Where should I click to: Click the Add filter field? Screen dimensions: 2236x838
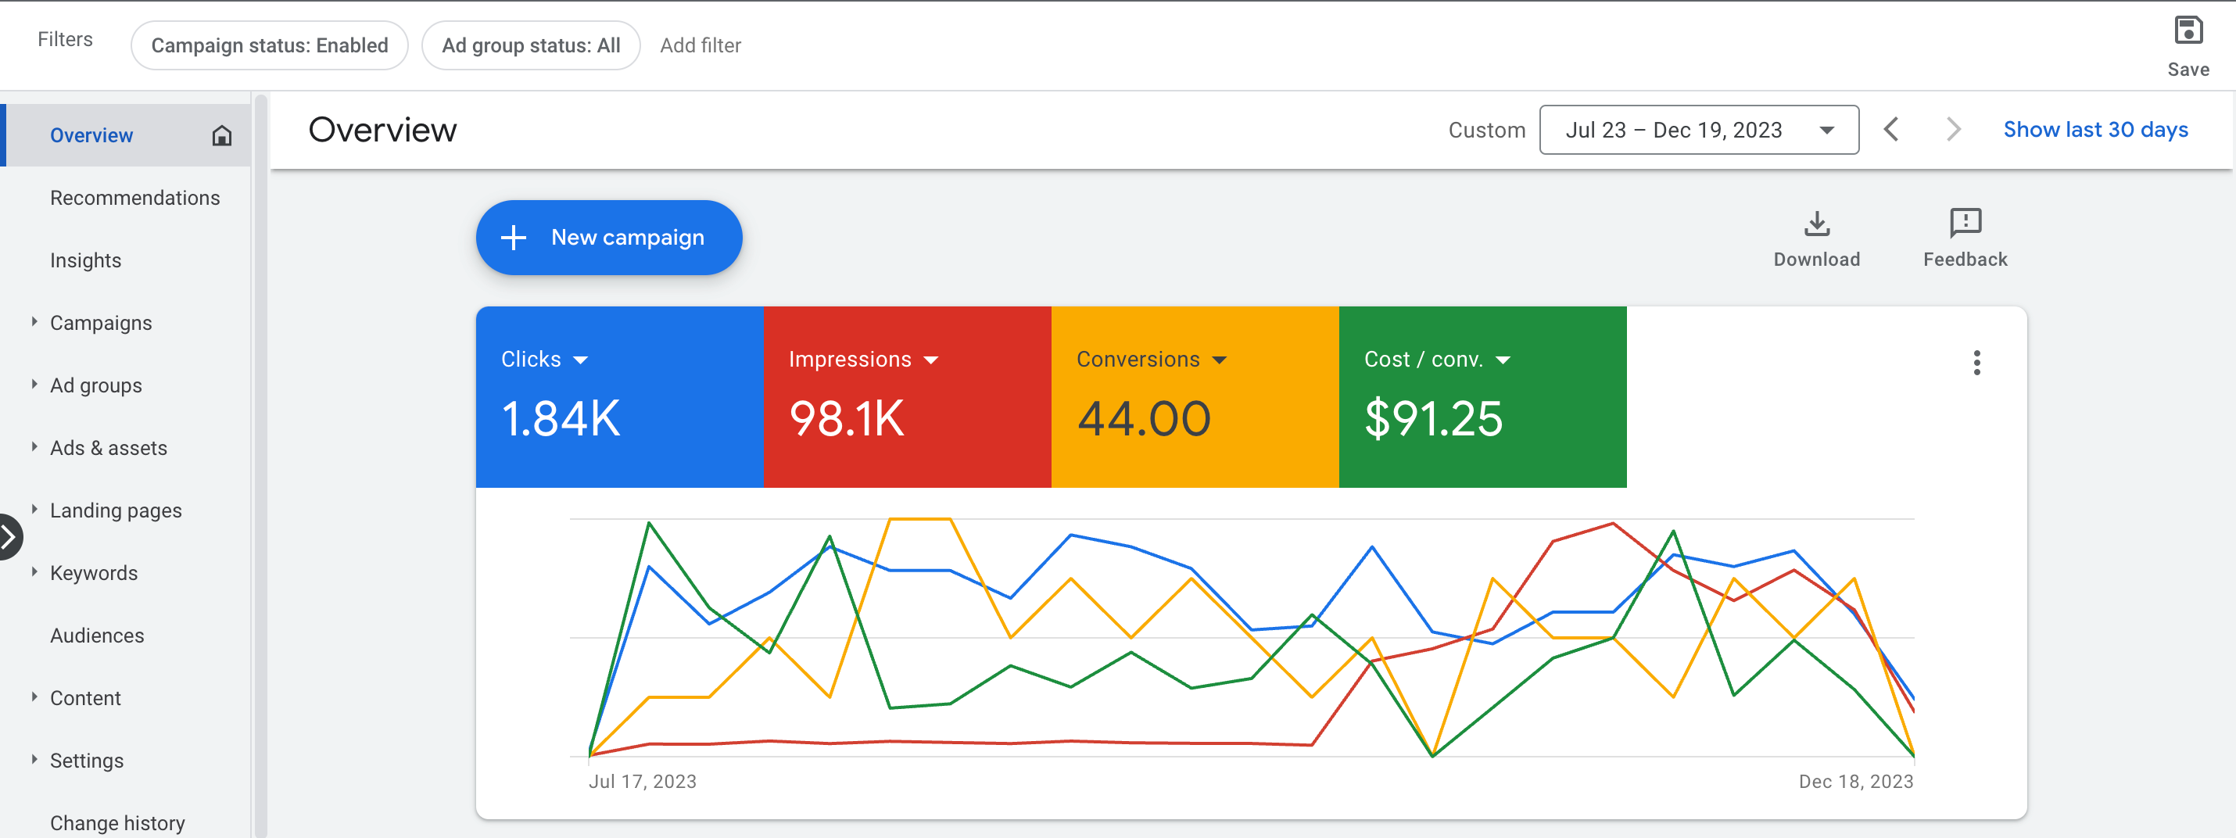click(700, 46)
